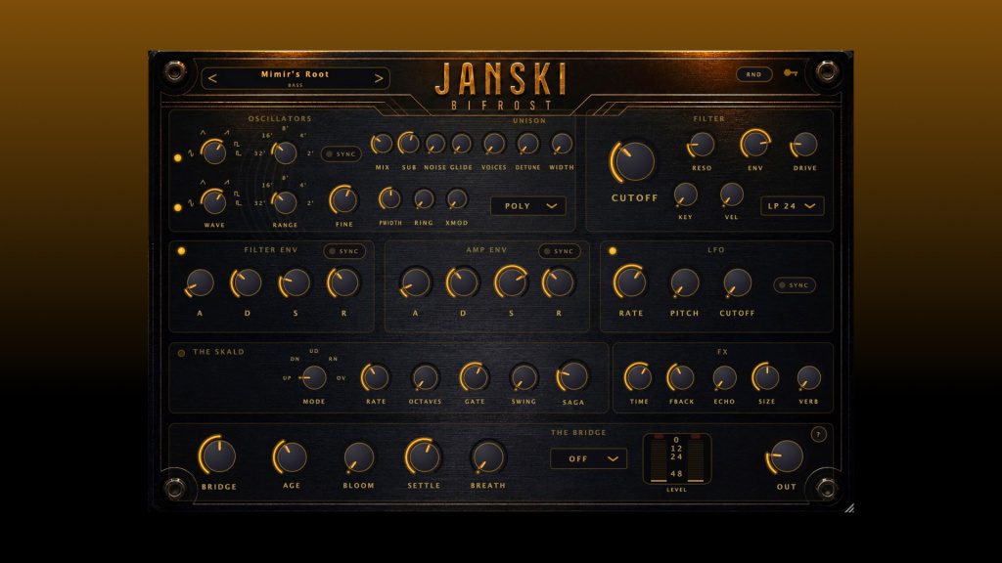Toggle the Filter Env power light
Image resolution: width=1002 pixels, height=563 pixels.
[181, 251]
